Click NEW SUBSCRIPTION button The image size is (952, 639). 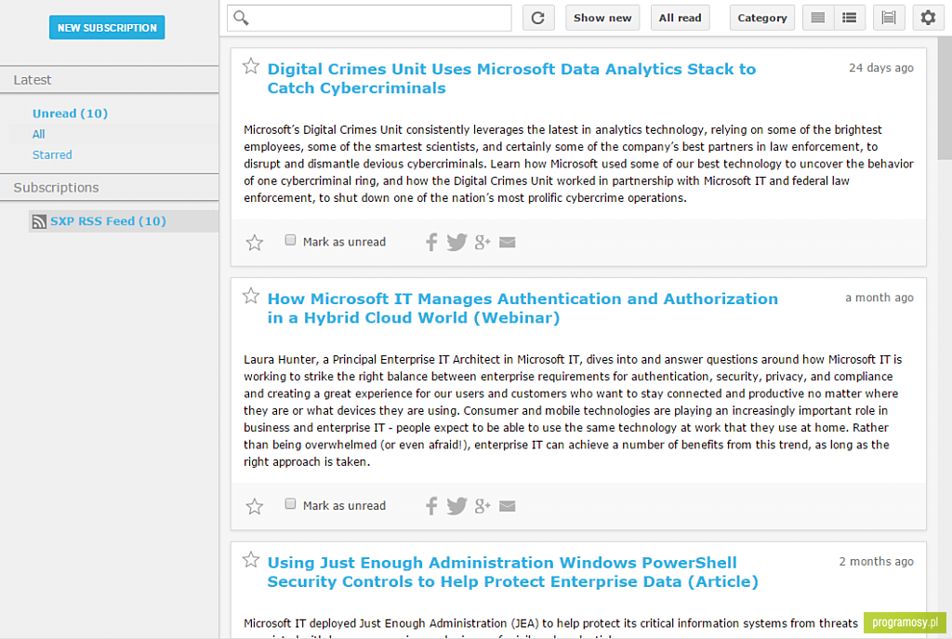pyautogui.click(x=107, y=27)
